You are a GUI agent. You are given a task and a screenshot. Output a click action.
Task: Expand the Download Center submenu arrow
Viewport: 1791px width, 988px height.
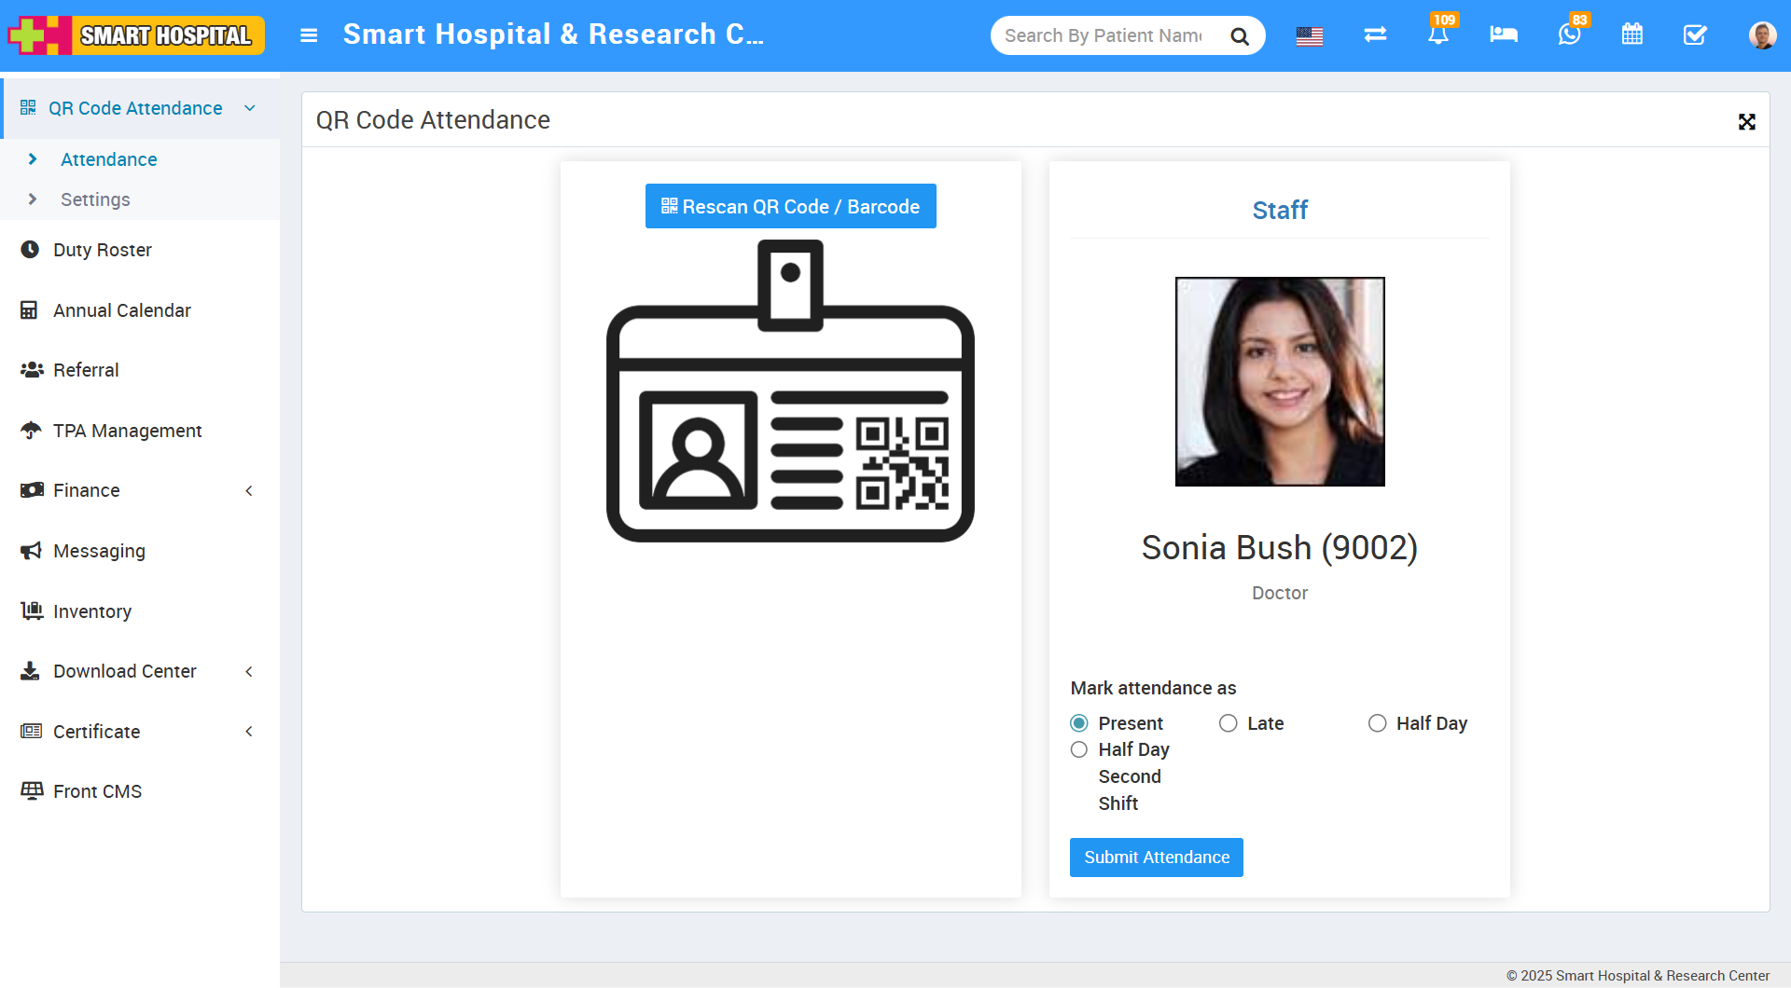click(x=249, y=671)
